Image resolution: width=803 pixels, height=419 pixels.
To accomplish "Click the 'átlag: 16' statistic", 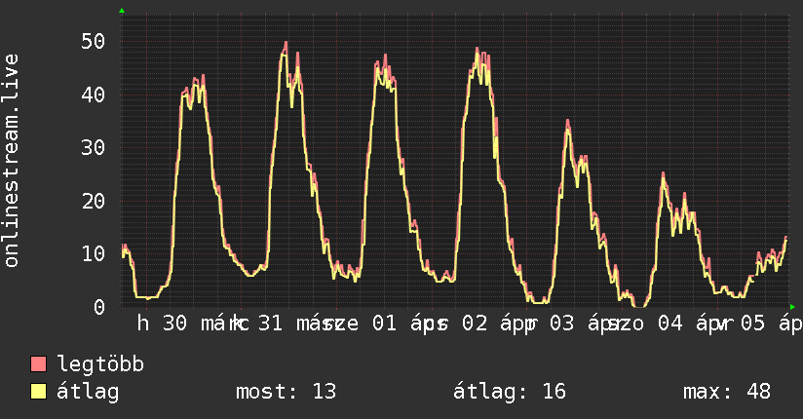I will pyautogui.click(x=510, y=392).
